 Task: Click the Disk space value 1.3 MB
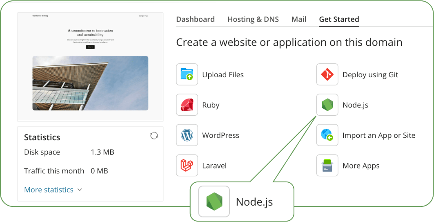coord(102,152)
